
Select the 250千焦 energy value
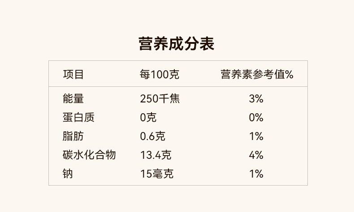[160, 98]
